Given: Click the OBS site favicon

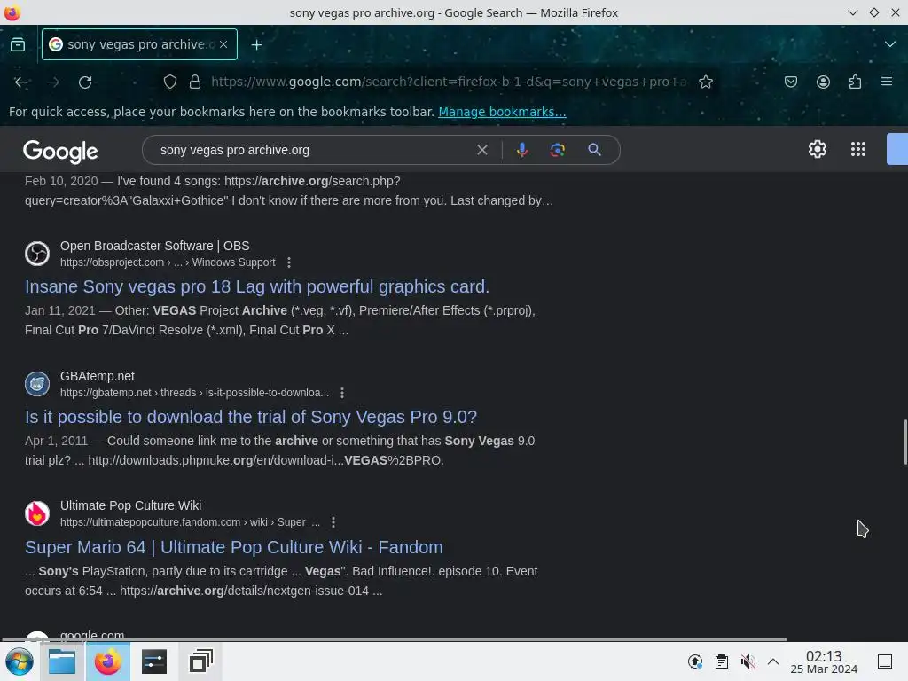Looking at the screenshot, I should 37,254.
